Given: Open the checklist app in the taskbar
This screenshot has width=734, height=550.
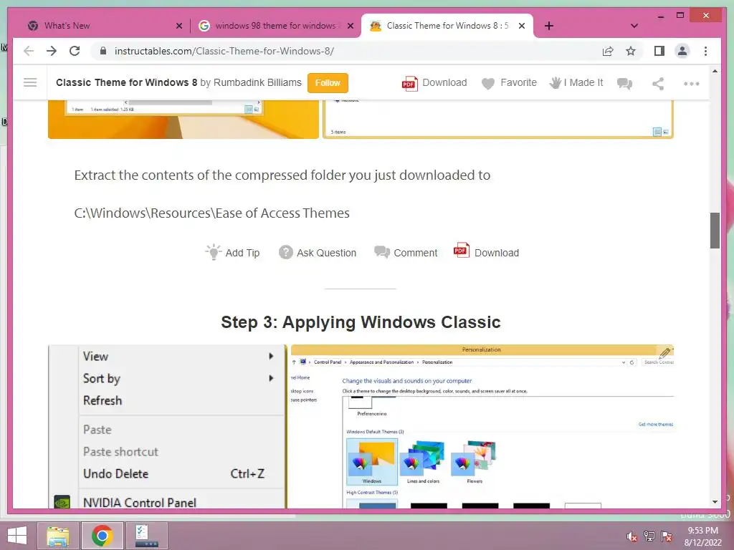Looking at the screenshot, I should (x=146, y=536).
